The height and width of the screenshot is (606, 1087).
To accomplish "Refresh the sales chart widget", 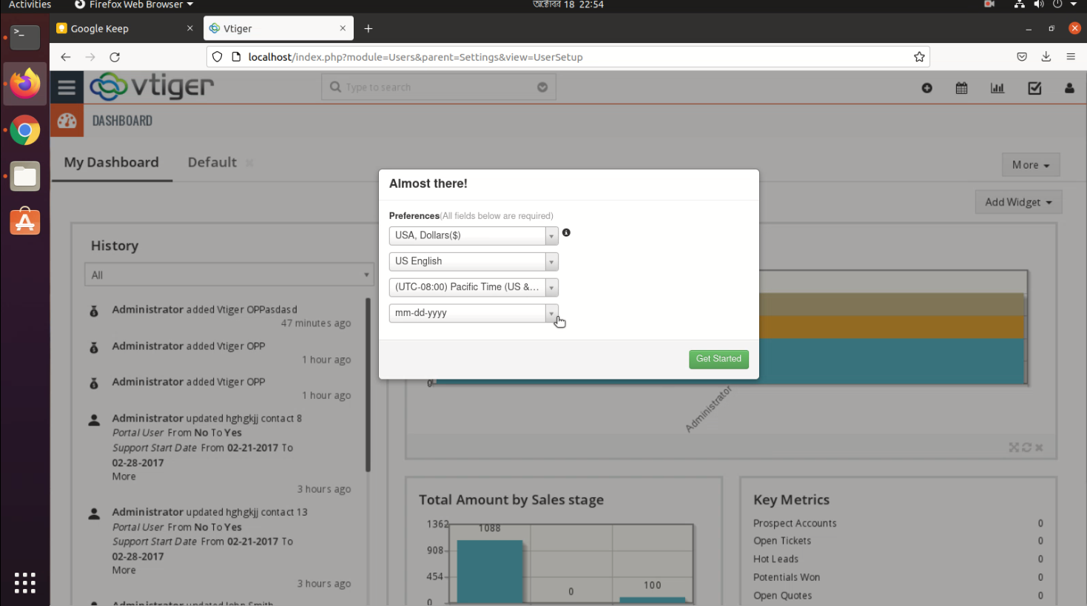I will click(1026, 447).
